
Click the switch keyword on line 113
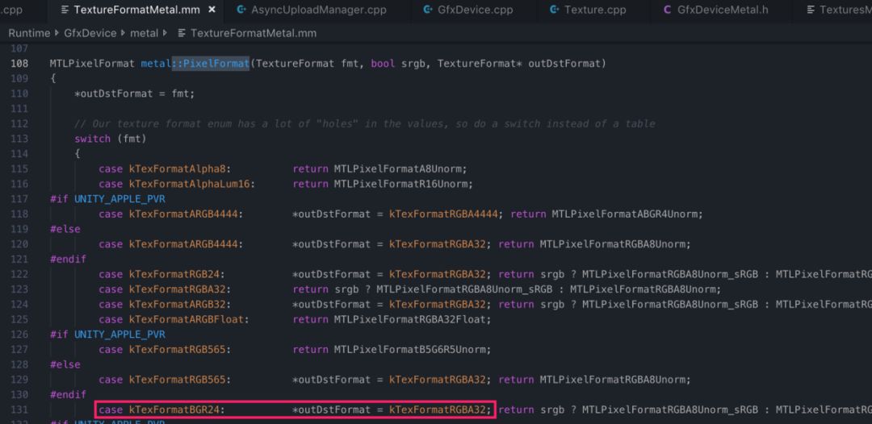click(92, 139)
